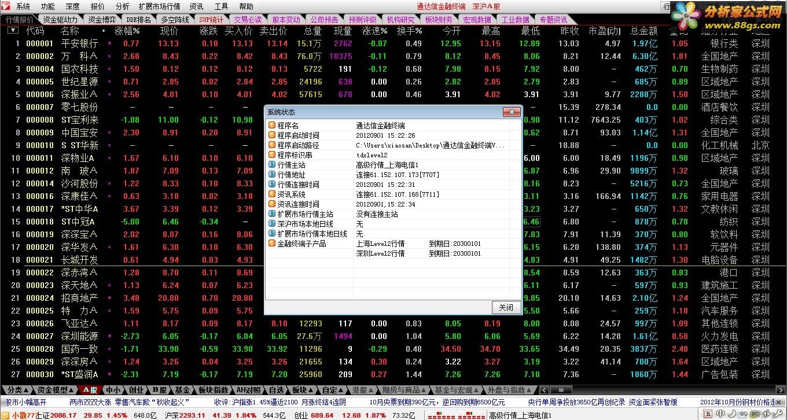The image size is (787, 420).
Task: Sort by the 市盈(动) column header
Action: click(605, 31)
